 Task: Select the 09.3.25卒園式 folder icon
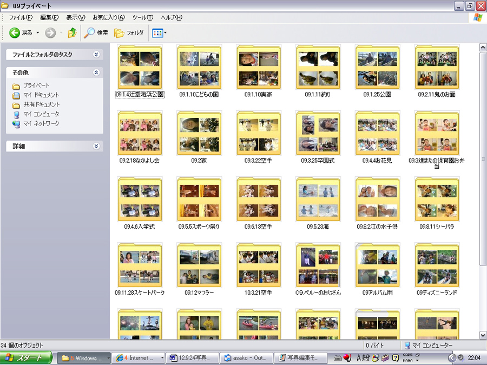tap(318, 134)
